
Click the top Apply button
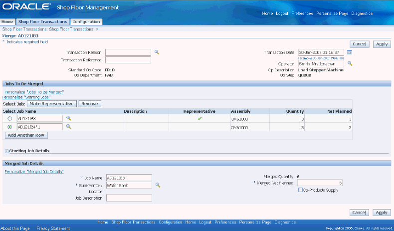pos(382,44)
